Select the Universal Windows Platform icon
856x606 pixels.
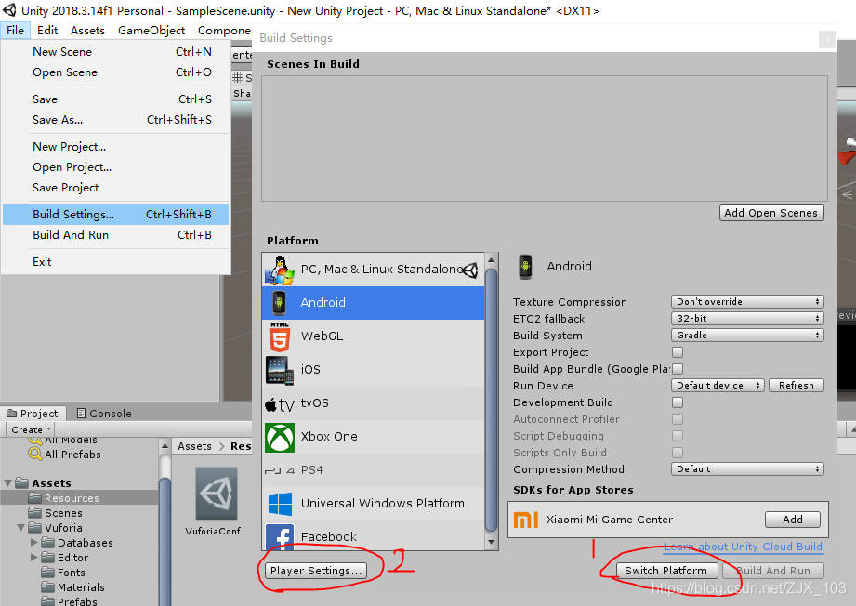point(280,504)
